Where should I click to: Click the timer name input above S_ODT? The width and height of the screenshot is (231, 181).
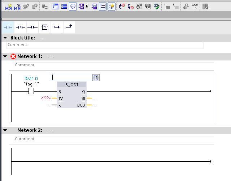point(72,77)
